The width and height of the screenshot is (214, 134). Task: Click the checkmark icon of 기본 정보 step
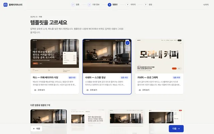tap(89, 5)
